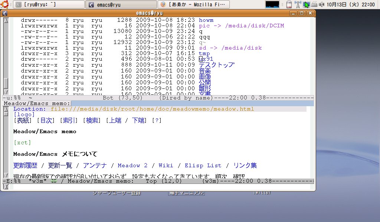
Task: Follow the 表紙 navigation link
Action: coord(23,120)
